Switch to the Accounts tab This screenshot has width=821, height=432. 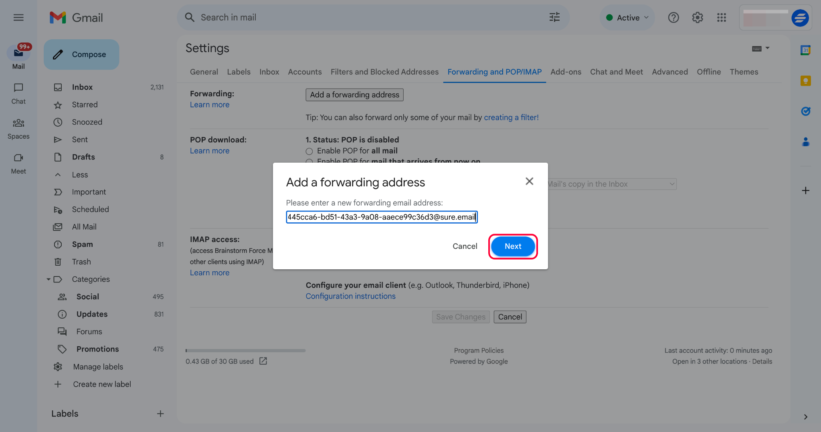[305, 72]
